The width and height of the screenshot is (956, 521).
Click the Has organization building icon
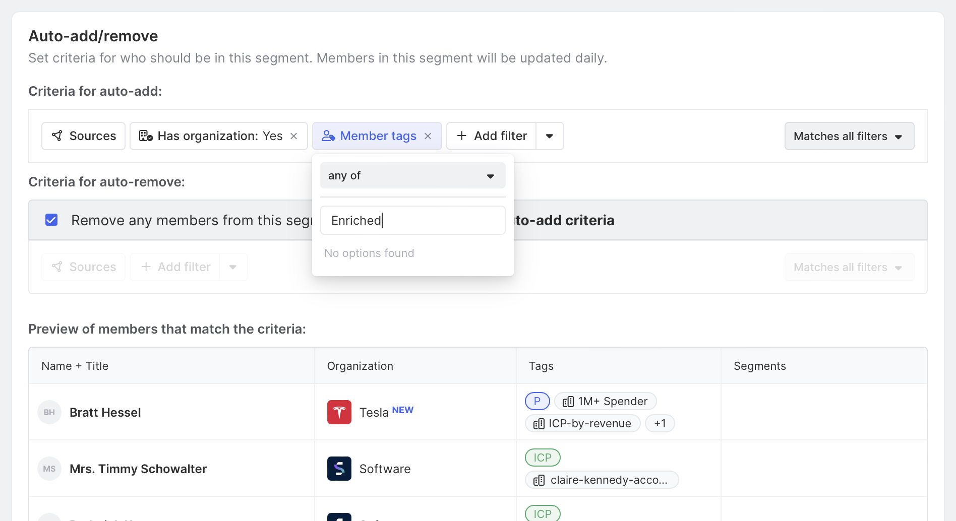point(146,136)
